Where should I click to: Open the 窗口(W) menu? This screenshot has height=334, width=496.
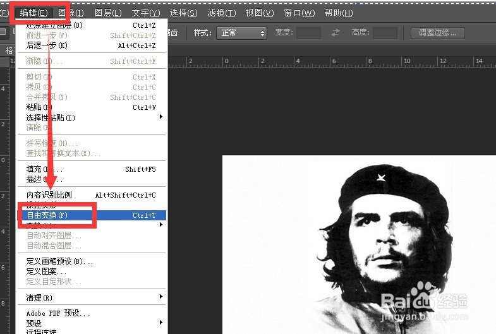[x=299, y=13]
